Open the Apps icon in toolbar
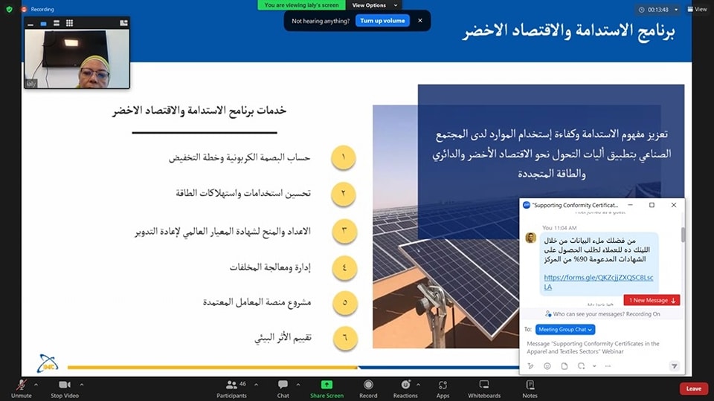Screen dimensions: 714x401 [x=443, y=385]
